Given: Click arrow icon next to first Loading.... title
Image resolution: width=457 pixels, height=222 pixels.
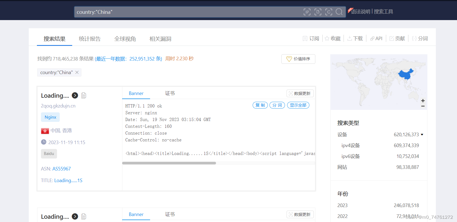Looking at the screenshot, I should (x=75, y=96).
